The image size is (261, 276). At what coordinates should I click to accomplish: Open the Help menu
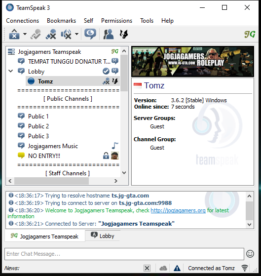tap(167, 21)
